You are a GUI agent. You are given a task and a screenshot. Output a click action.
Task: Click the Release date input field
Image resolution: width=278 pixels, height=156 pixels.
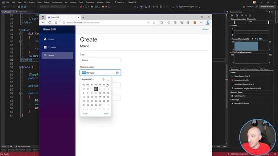[100, 73]
